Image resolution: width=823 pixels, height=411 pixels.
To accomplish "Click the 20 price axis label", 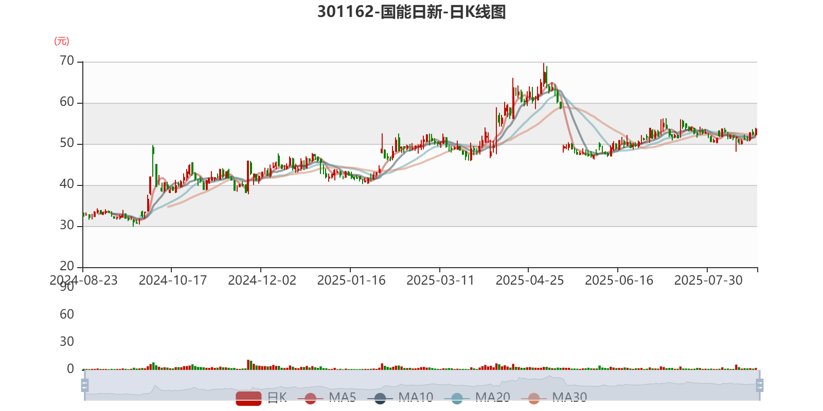I will pos(67,266).
